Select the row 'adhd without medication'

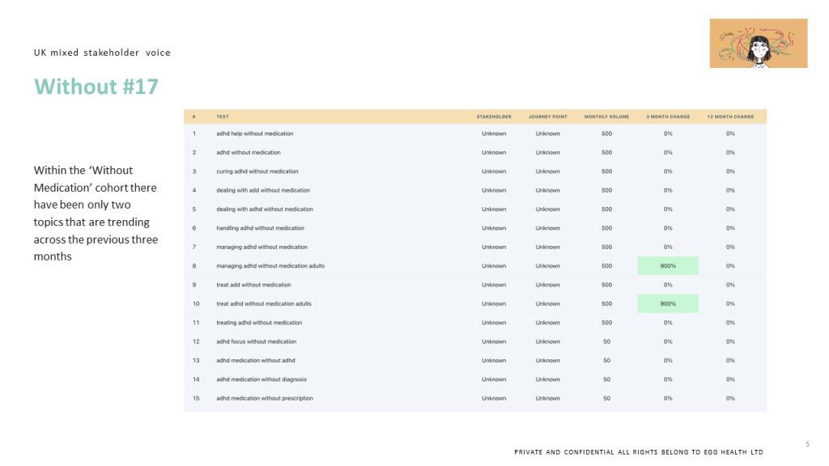coord(474,153)
